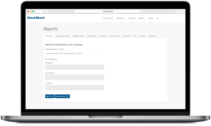211x126 pixels.
Task: Open the Safari share button
Action: coord(178,11)
